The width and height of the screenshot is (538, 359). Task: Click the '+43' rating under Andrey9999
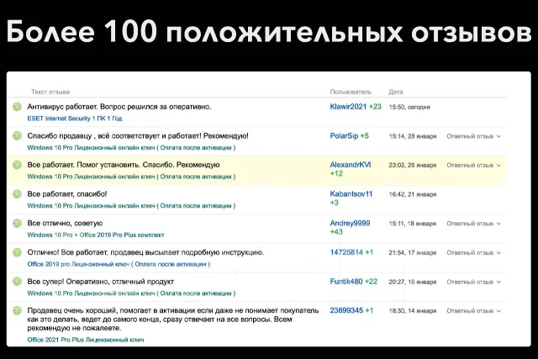click(336, 232)
